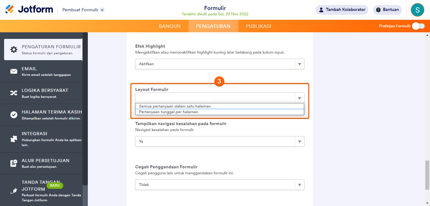The image size is (430, 206).
Task: Click the Tambah Kolaborator button
Action: [x=342, y=10]
